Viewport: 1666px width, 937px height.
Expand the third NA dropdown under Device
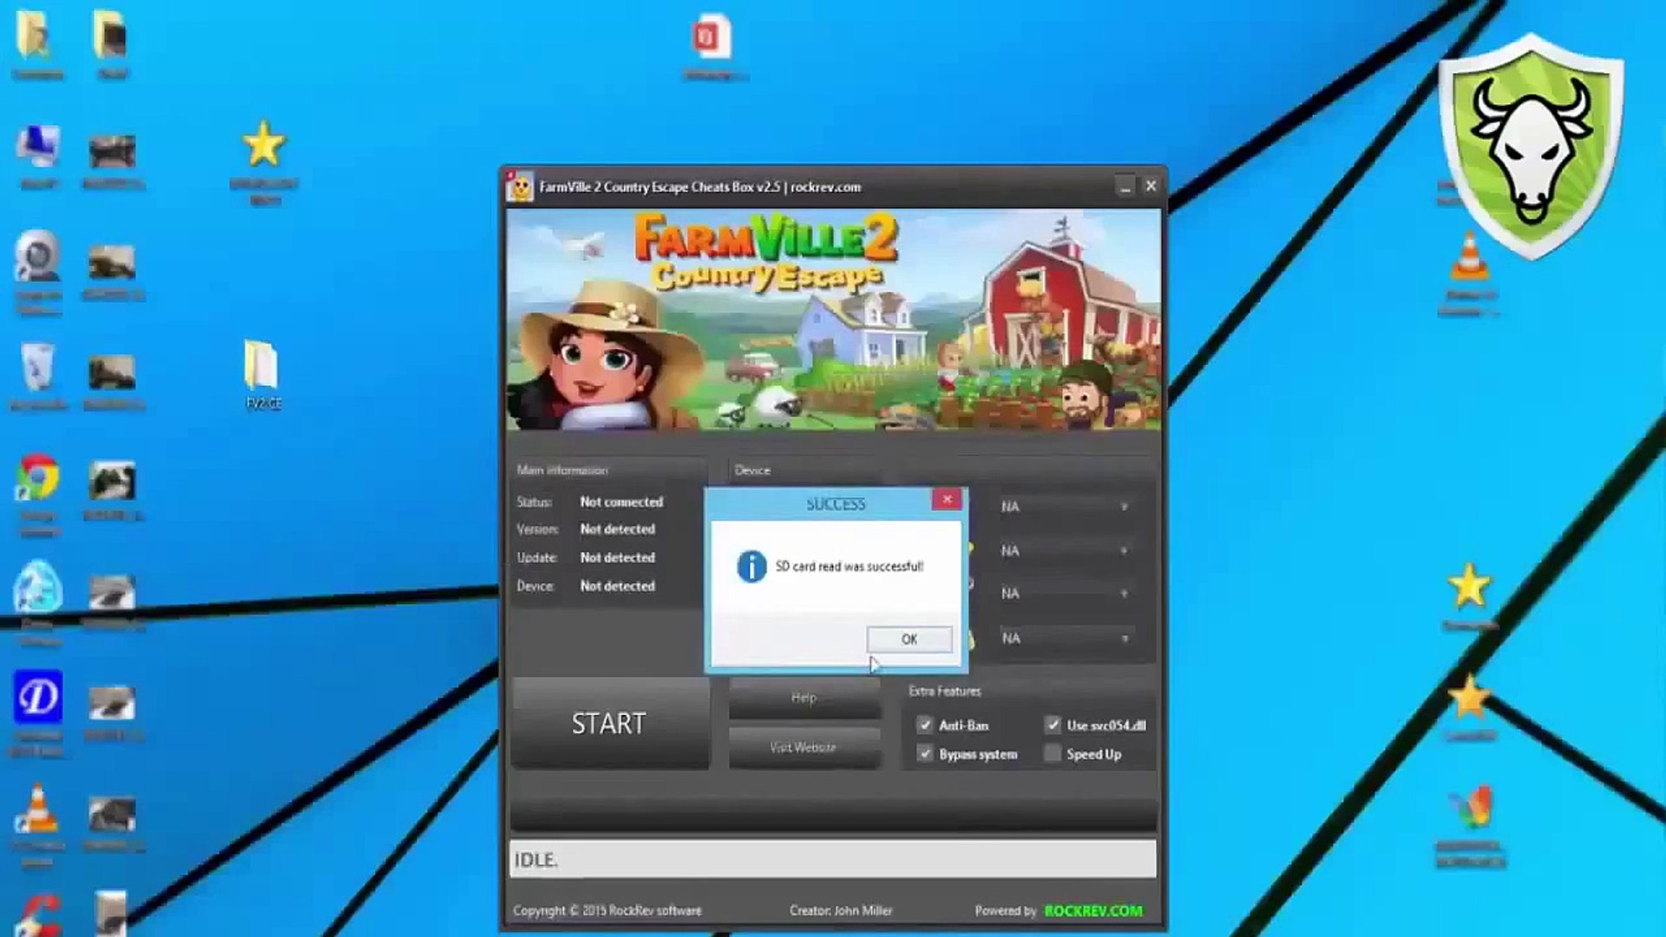point(1065,593)
